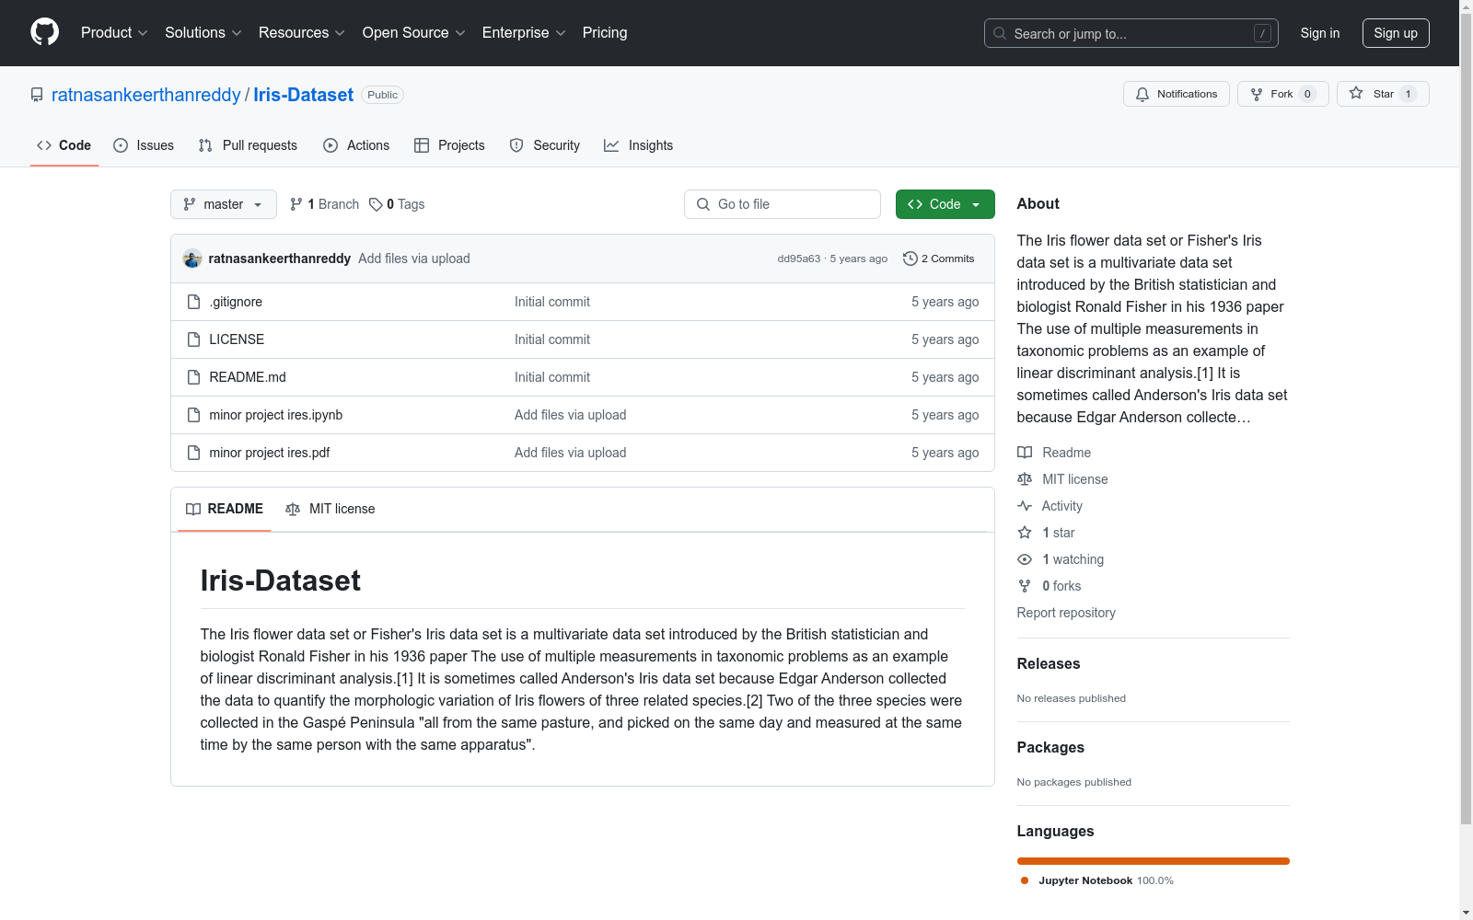Open the Pricing page link
This screenshot has width=1473, height=920.
tap(605, 33)
